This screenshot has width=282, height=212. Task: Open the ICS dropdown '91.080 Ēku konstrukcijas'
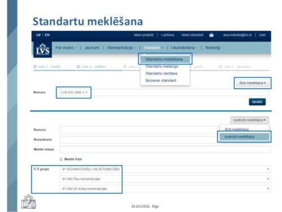[165, 179]
